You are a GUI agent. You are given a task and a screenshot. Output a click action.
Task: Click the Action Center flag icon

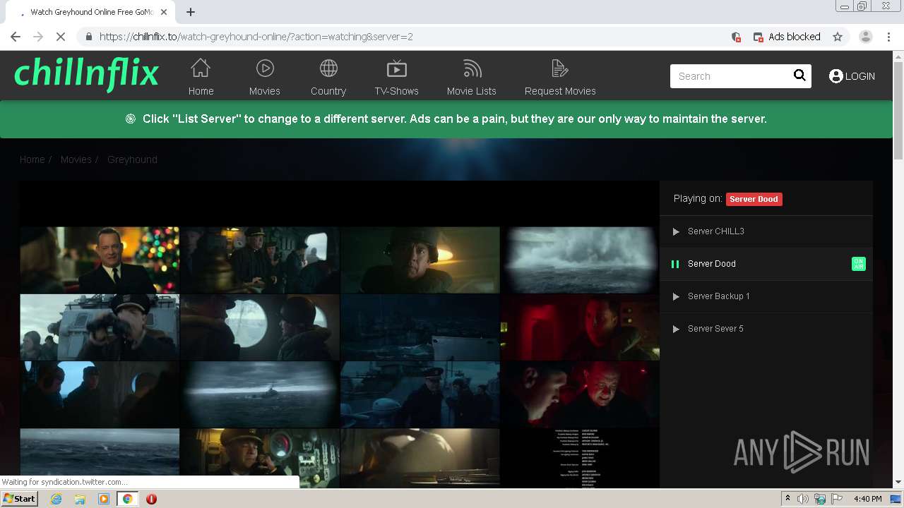click(x=837, y=499)
